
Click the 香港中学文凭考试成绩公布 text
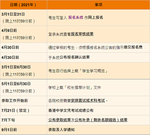71,110
